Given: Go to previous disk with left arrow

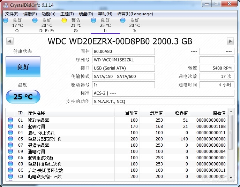Looking at the screenshot, I should coord(10,41).
